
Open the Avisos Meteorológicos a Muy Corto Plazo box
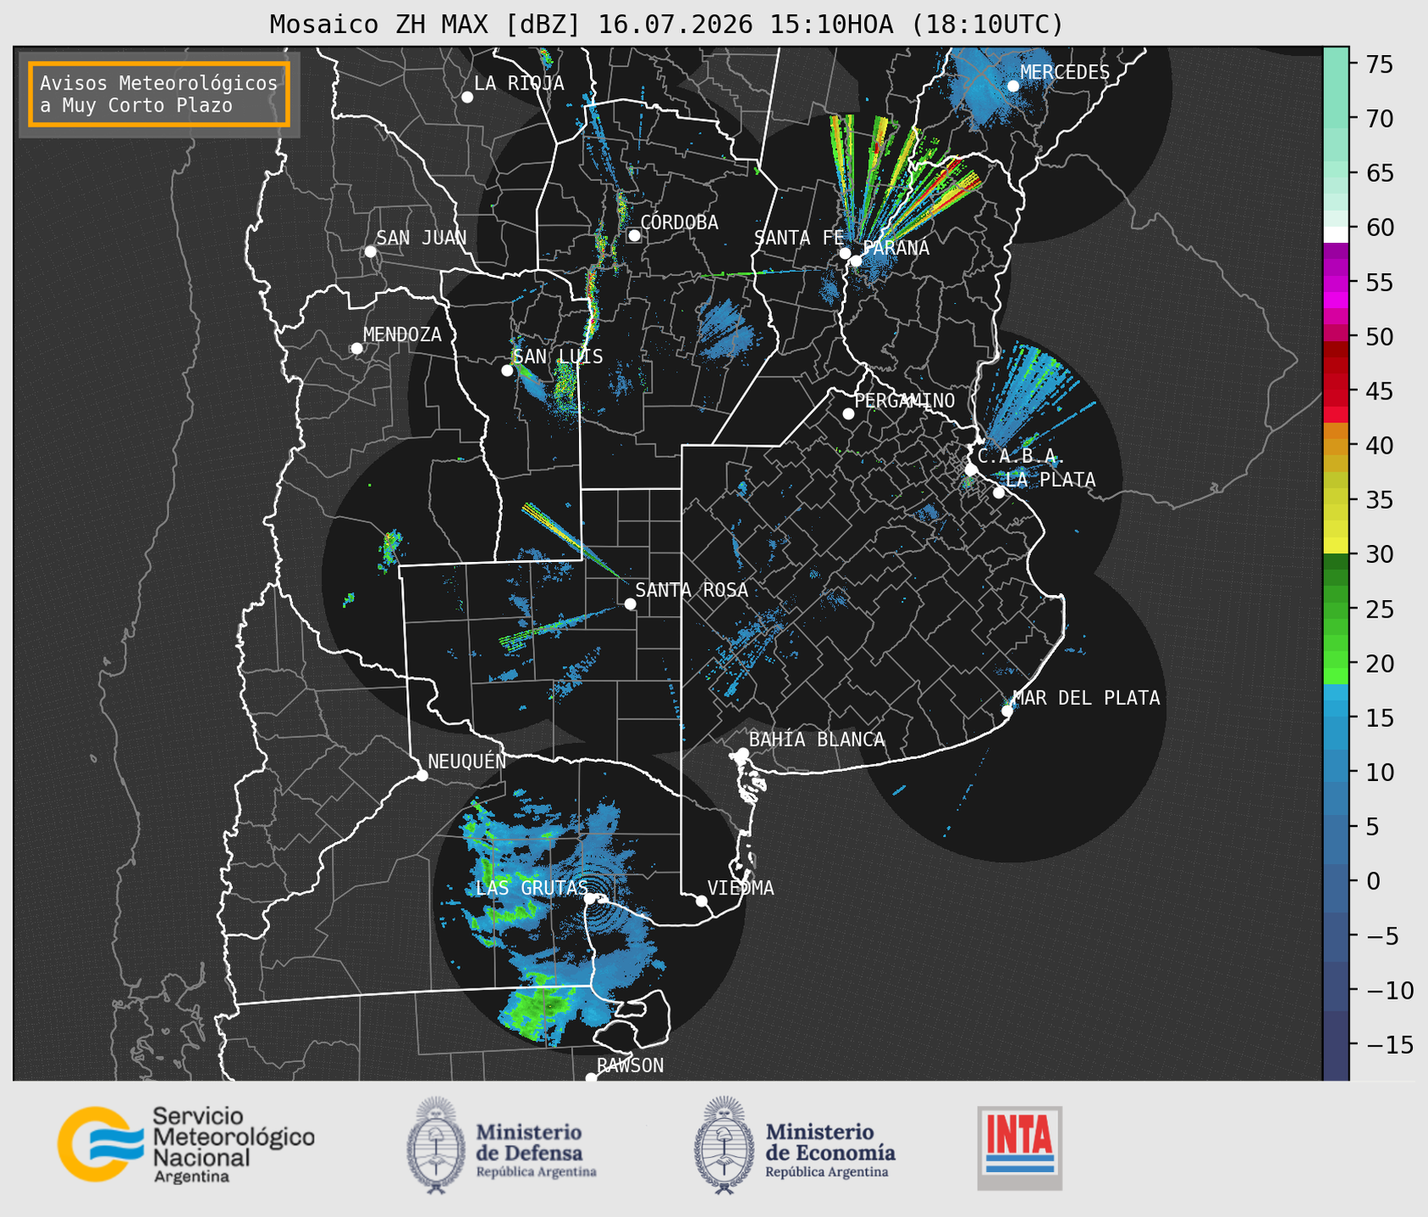coord(159,94)
